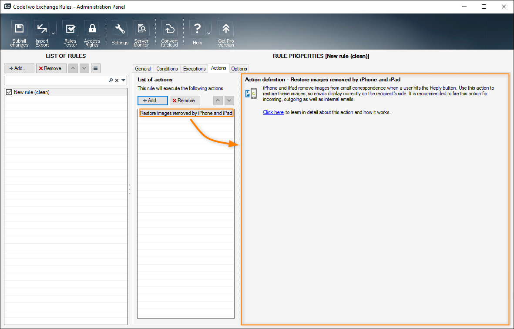Toggle the New rule (clean) checkbox
The width and height of the screenshot is (514, 329).
(9, 92)
